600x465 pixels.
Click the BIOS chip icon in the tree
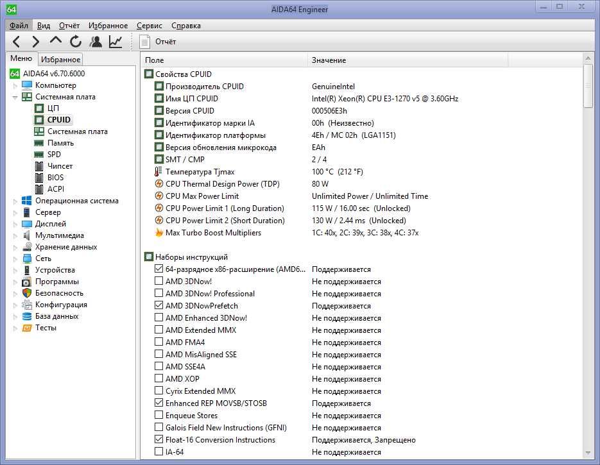click(39, 178)
